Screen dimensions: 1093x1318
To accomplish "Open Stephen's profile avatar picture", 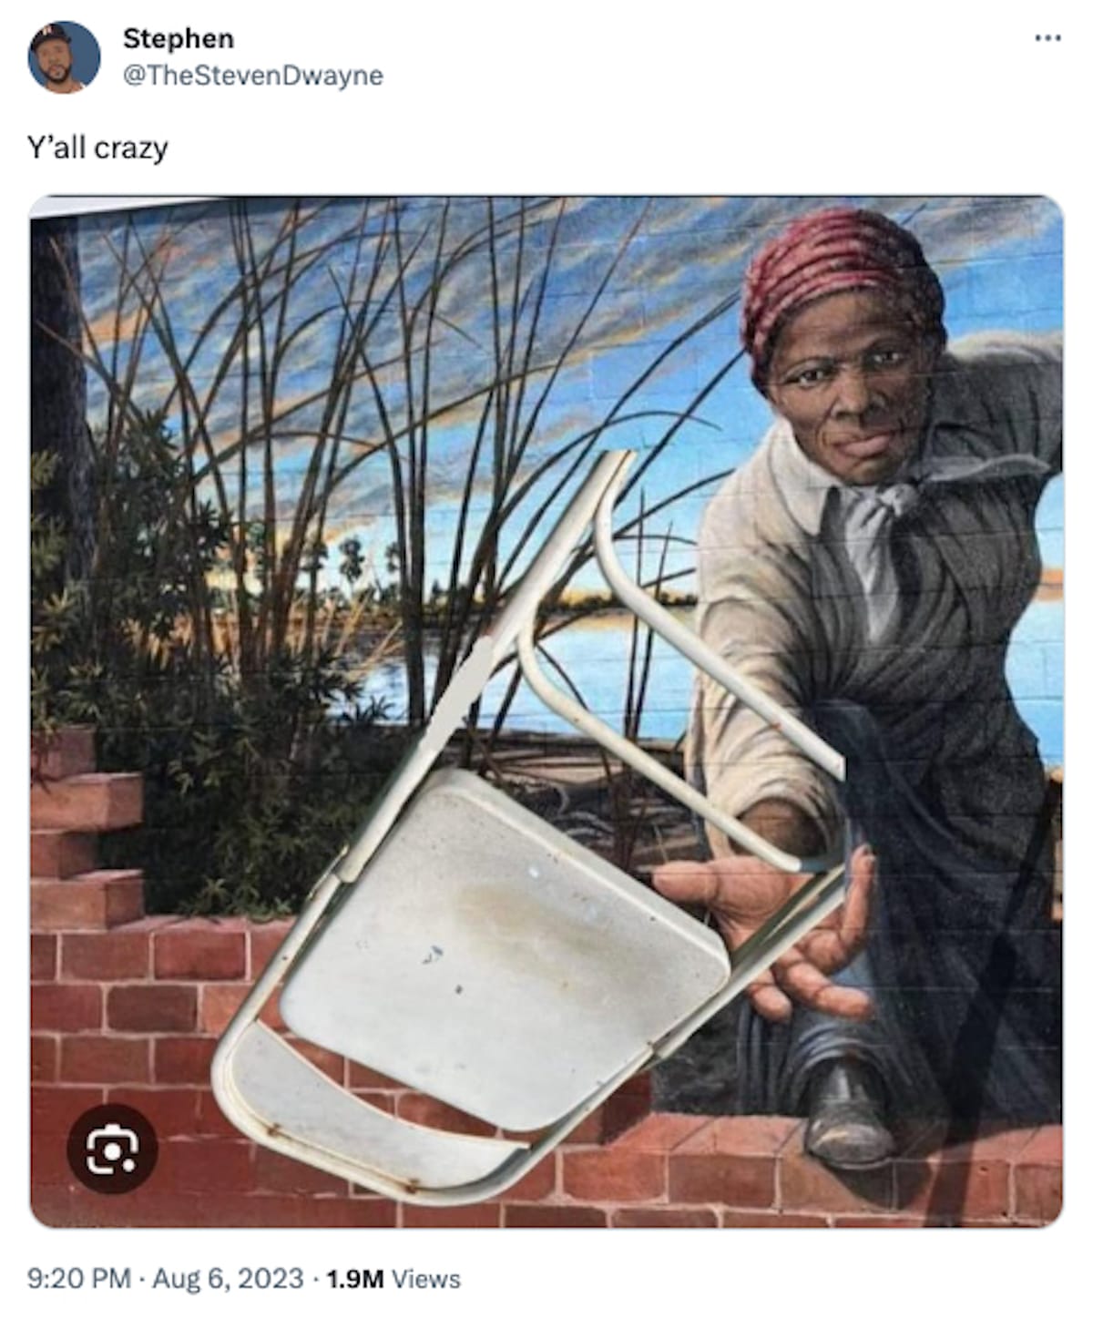I will click(x=64, y=56).
